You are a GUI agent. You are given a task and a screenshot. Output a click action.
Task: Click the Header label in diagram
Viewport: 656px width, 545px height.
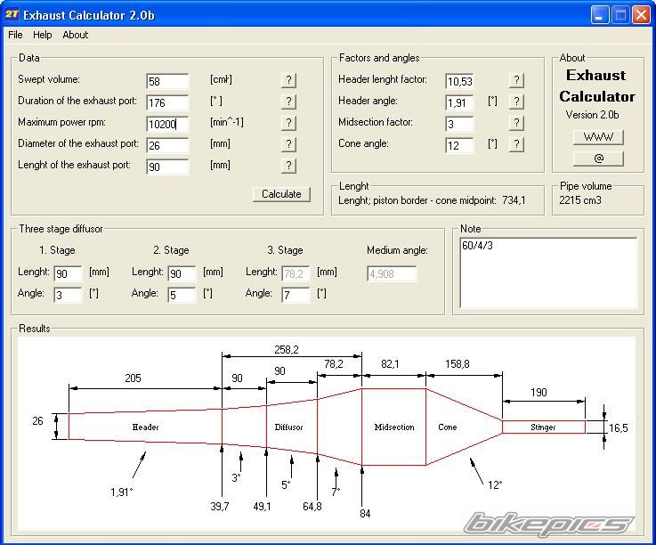(x=145, y=427)
